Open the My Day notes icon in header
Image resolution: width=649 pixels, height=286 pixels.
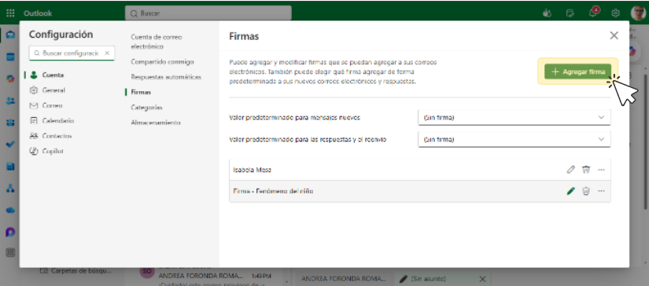click(x=570, y=13)
